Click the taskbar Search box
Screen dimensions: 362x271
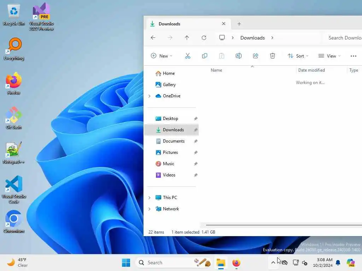[x=173, y=263]
